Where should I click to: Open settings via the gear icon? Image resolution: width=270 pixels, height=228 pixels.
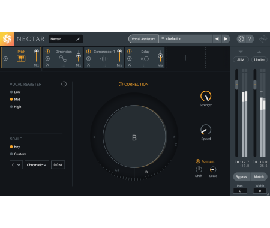241,39
